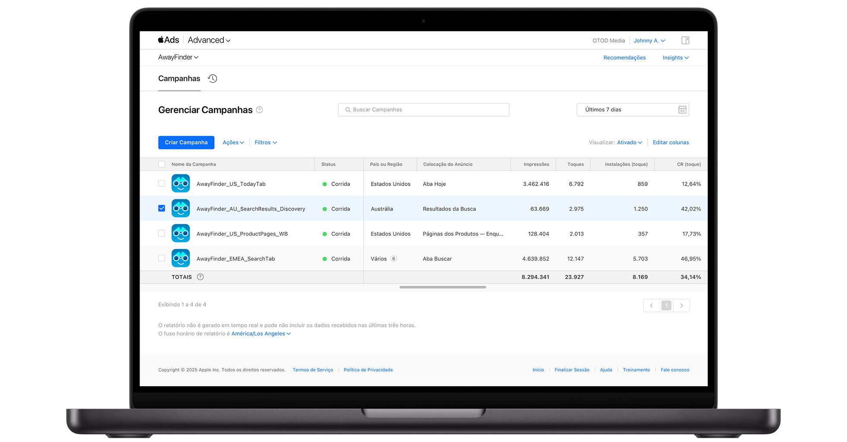Click the search magnifier icon

(347, 110)
